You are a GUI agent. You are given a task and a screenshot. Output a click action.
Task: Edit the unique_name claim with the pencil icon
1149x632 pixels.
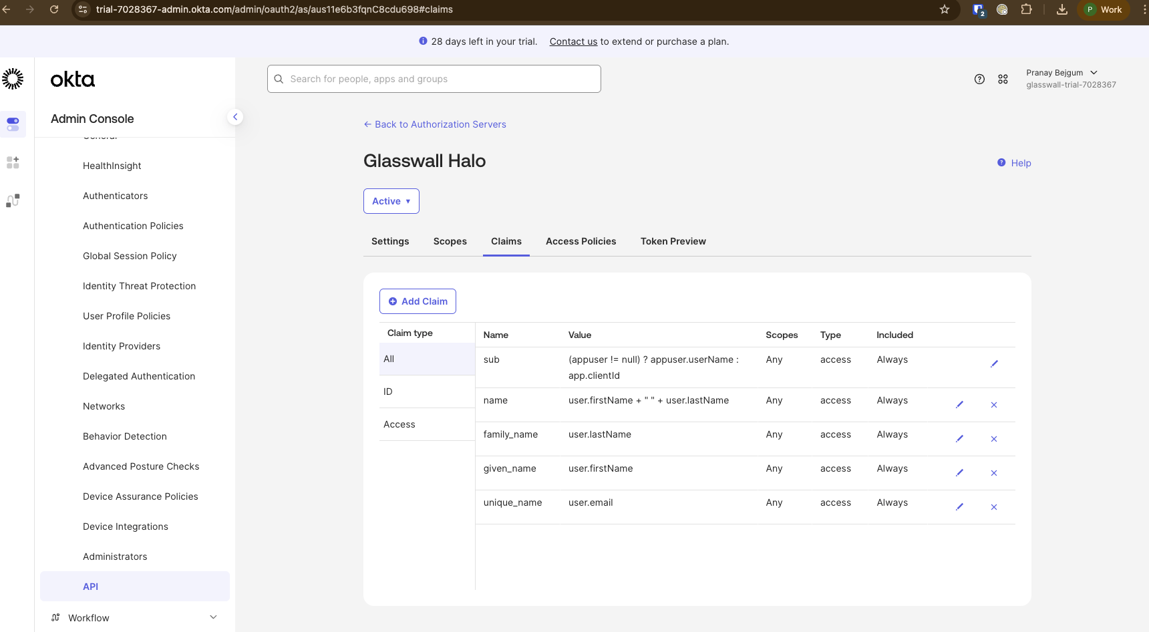[960, 506]
